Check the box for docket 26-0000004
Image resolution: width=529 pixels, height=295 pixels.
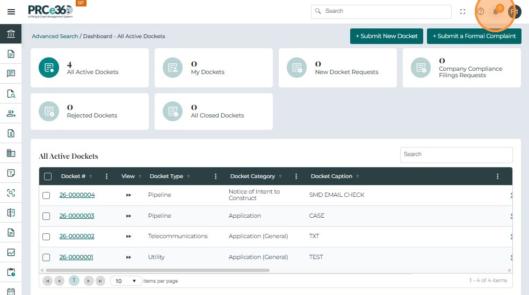46,195
